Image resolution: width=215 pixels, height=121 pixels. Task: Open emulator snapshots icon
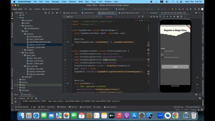tap(181, 16)
